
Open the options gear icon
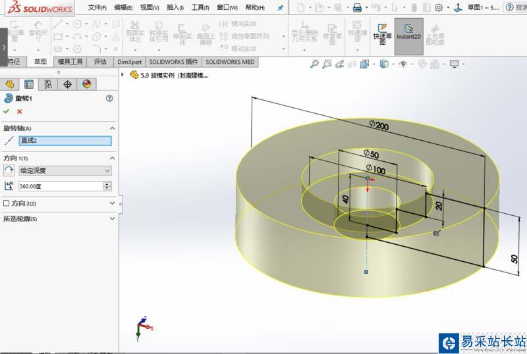[439, 7]
